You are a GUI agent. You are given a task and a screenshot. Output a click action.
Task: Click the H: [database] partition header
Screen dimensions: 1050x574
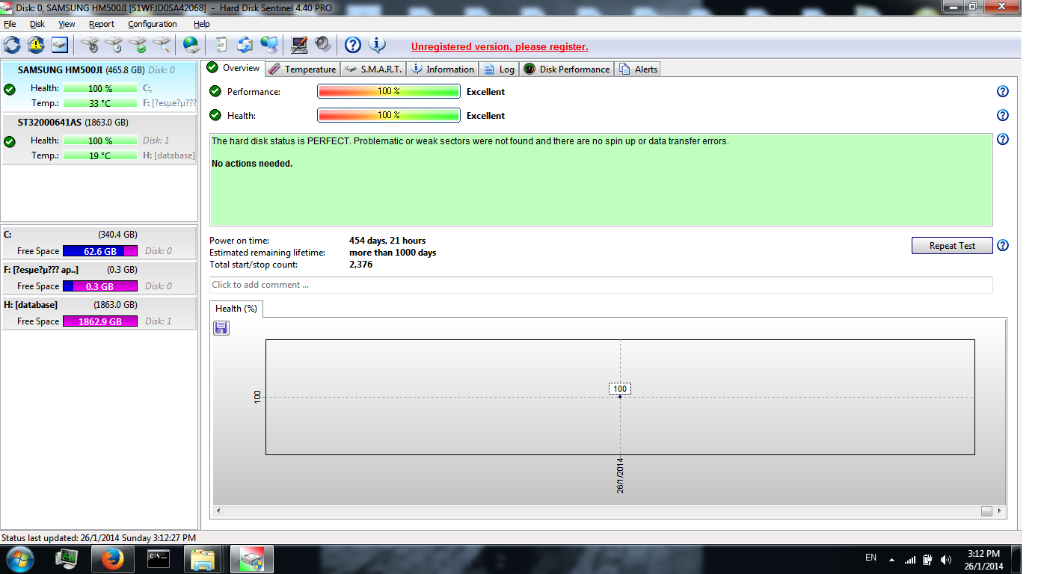coord(99,305)
